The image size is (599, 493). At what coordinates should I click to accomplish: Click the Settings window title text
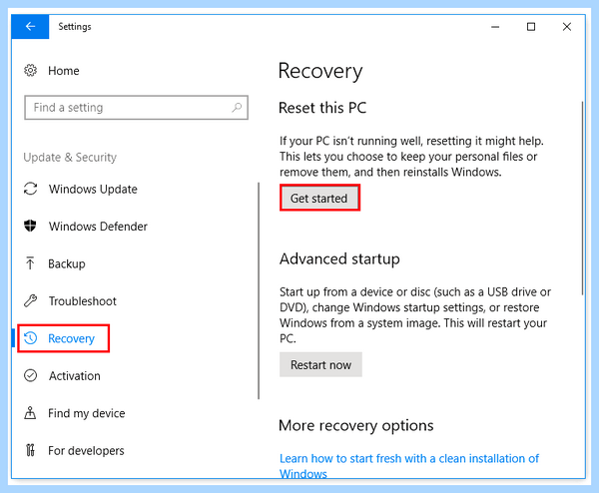75,27
